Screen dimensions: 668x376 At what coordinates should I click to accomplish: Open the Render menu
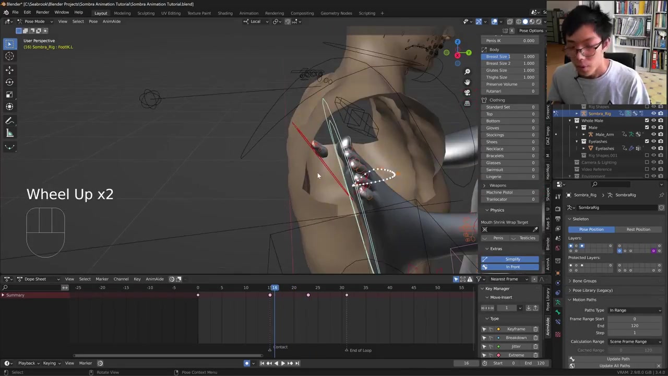point(42,13)
